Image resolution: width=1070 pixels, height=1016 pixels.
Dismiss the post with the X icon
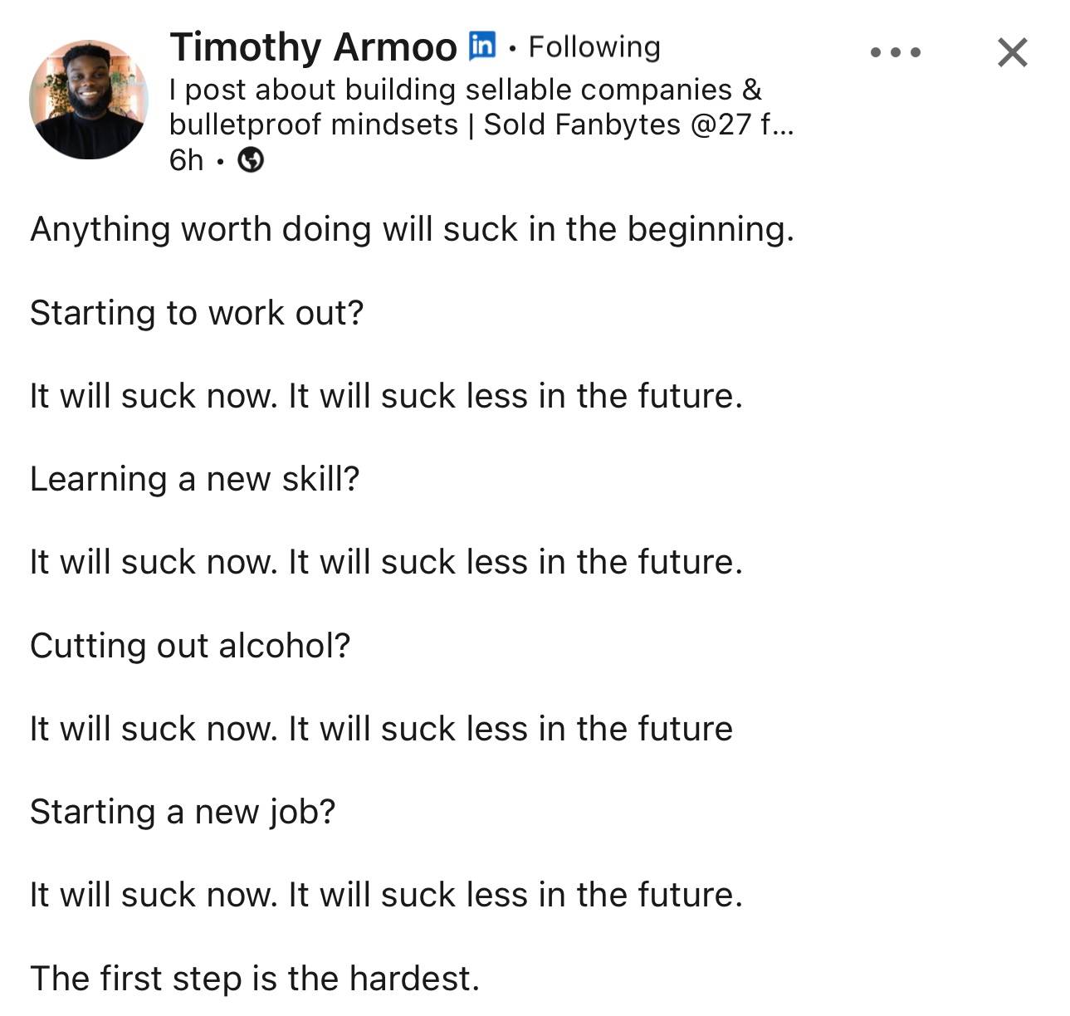point(1012,52)
